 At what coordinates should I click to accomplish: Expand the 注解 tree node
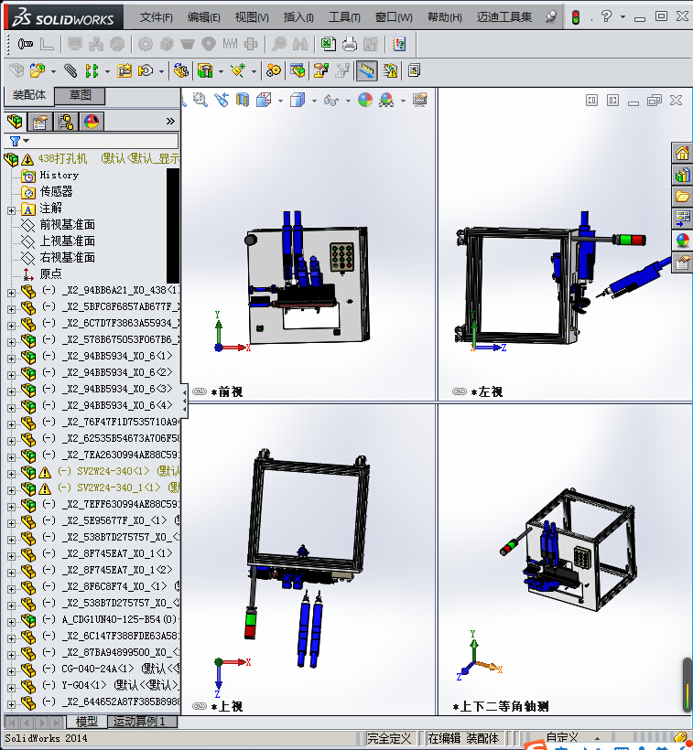[12, 210]
